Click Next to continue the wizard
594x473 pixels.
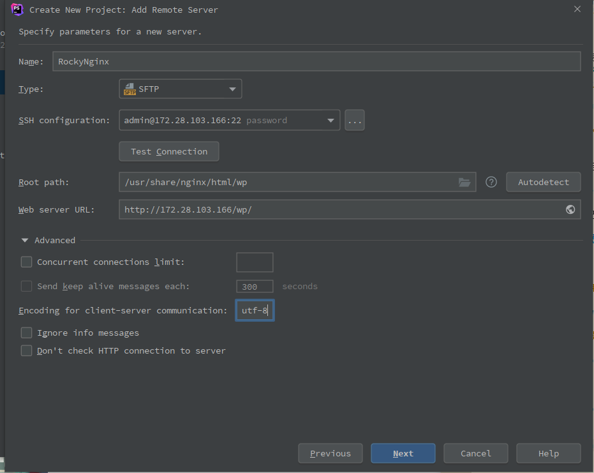click(403, 453)
